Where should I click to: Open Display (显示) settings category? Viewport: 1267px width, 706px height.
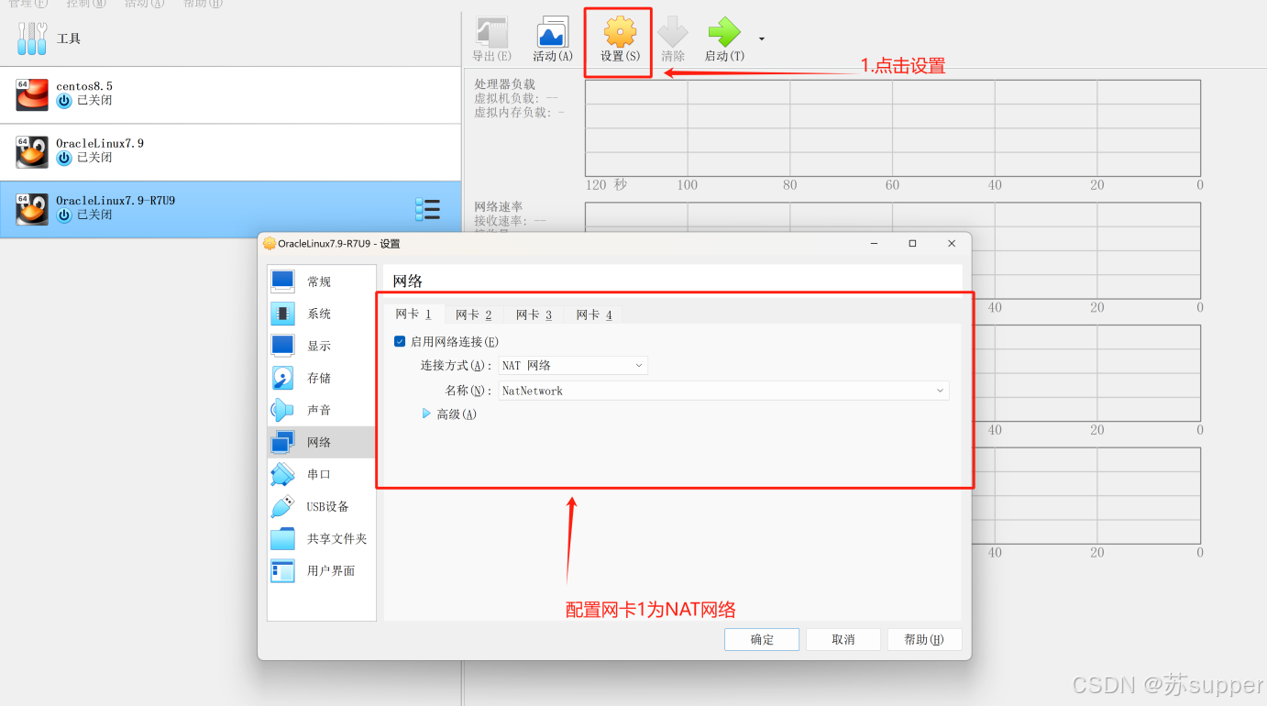pyautogui.click(x=321, y=346)
